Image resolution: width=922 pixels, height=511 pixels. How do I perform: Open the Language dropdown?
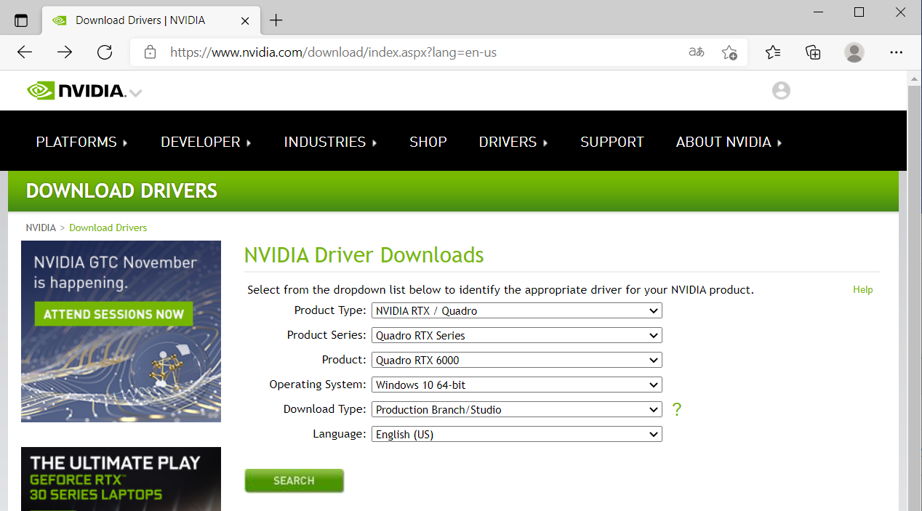pyautogui.click(x=517, y=434)
